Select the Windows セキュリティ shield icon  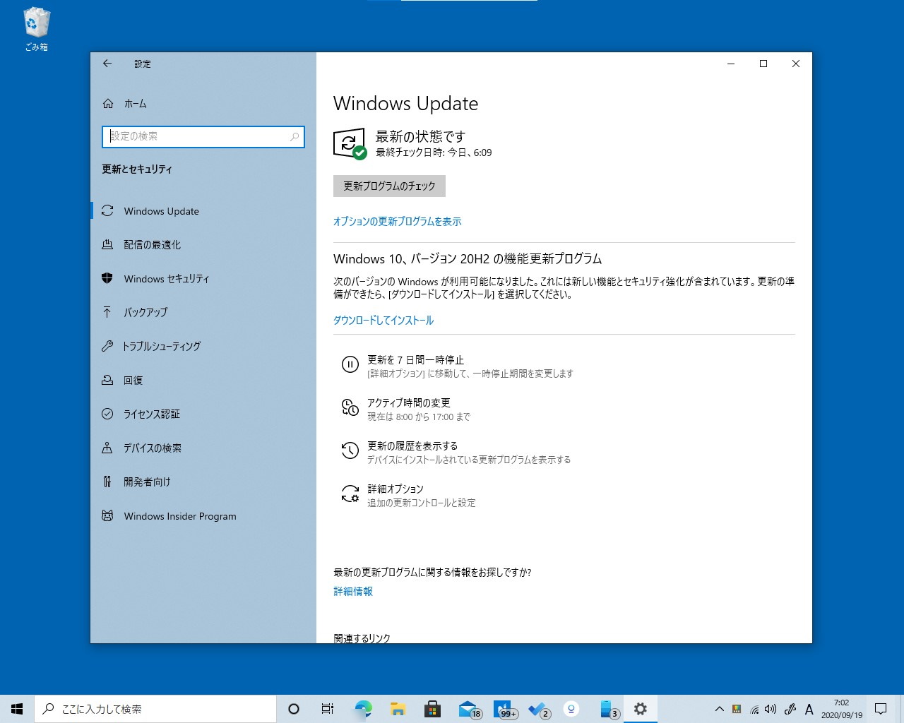tap(107, 278)
